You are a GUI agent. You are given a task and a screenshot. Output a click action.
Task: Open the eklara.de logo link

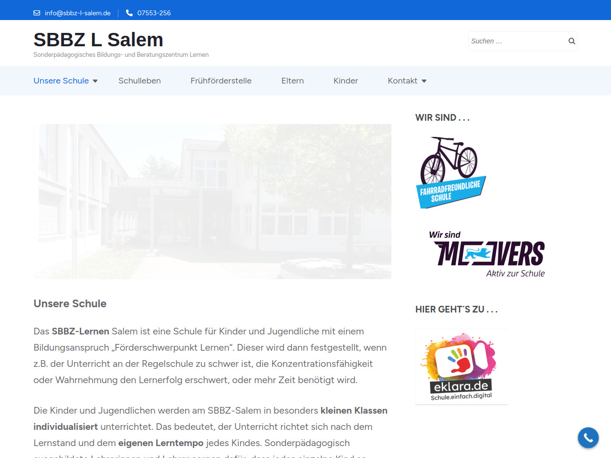(461, 367)
